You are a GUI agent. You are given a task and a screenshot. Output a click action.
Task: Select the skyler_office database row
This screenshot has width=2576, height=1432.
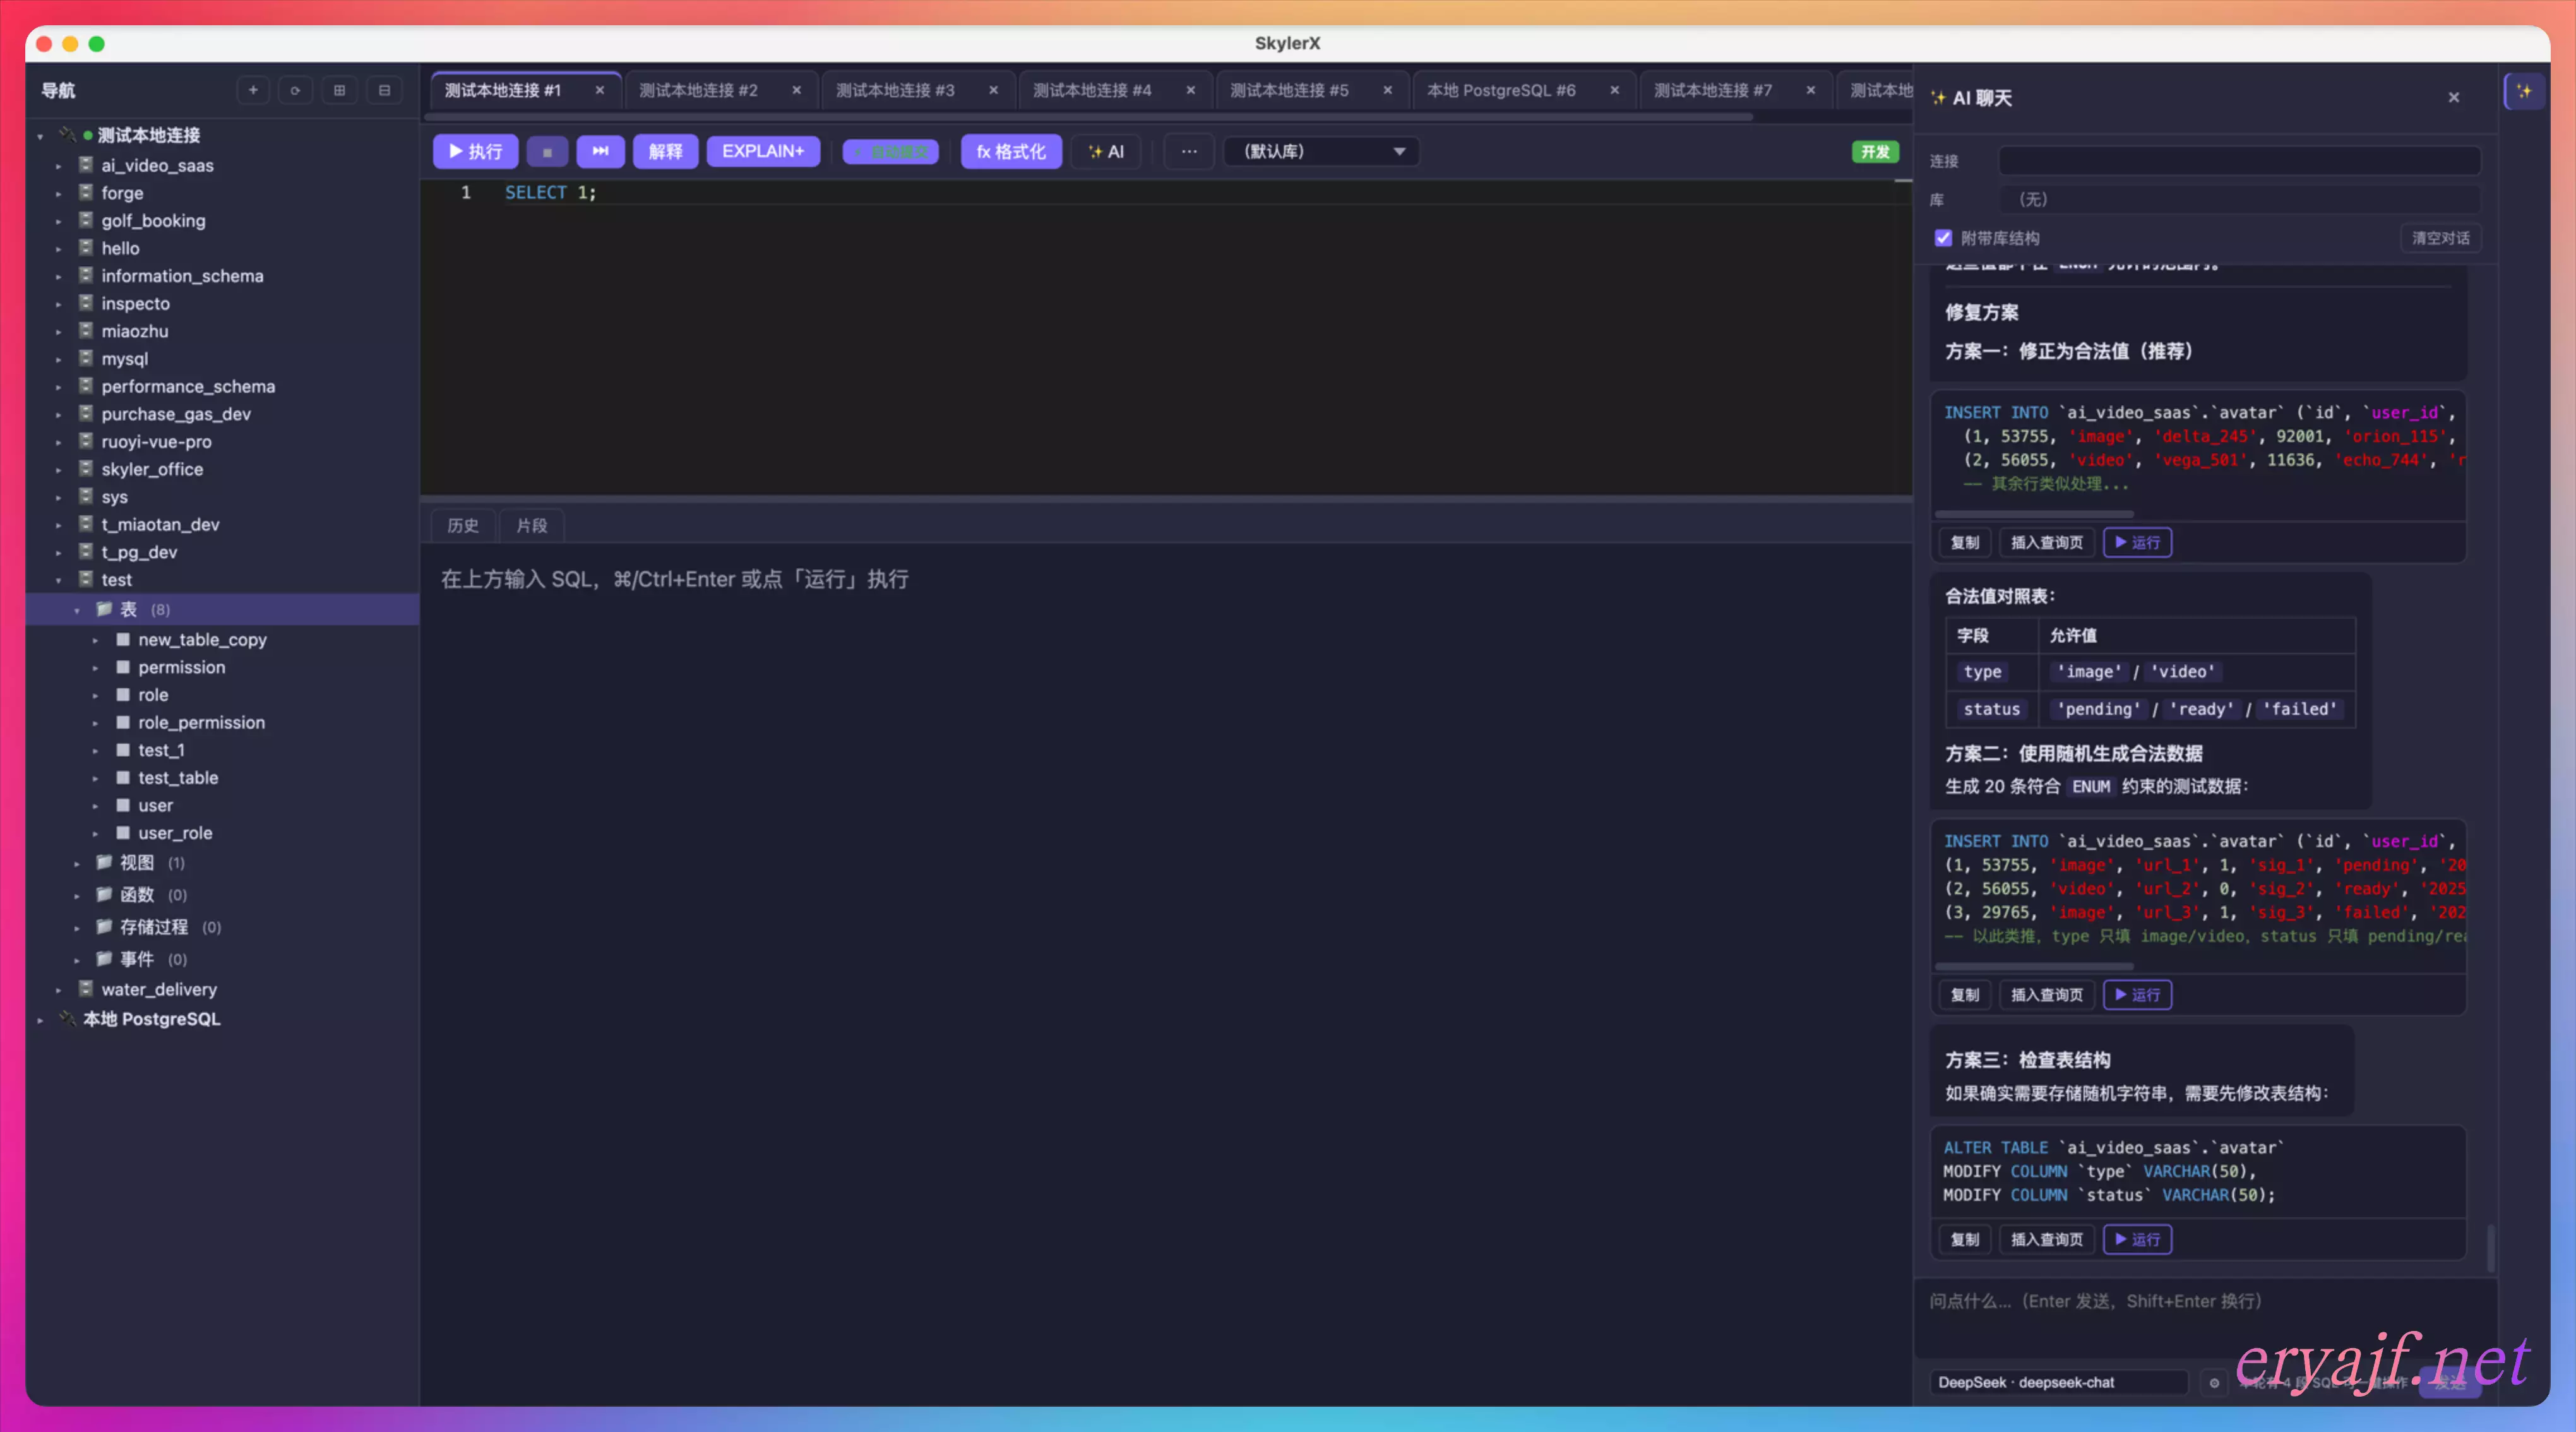[222, 469]
